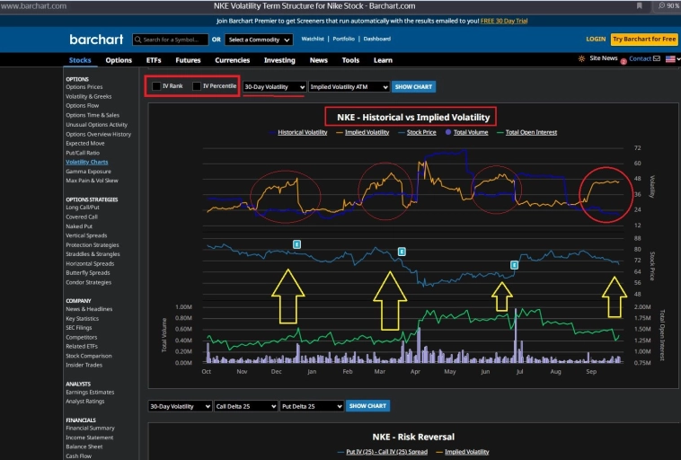The image size is (681, 460).
Task: Click the Site News sun icon
Action: [x=581, y=58]
